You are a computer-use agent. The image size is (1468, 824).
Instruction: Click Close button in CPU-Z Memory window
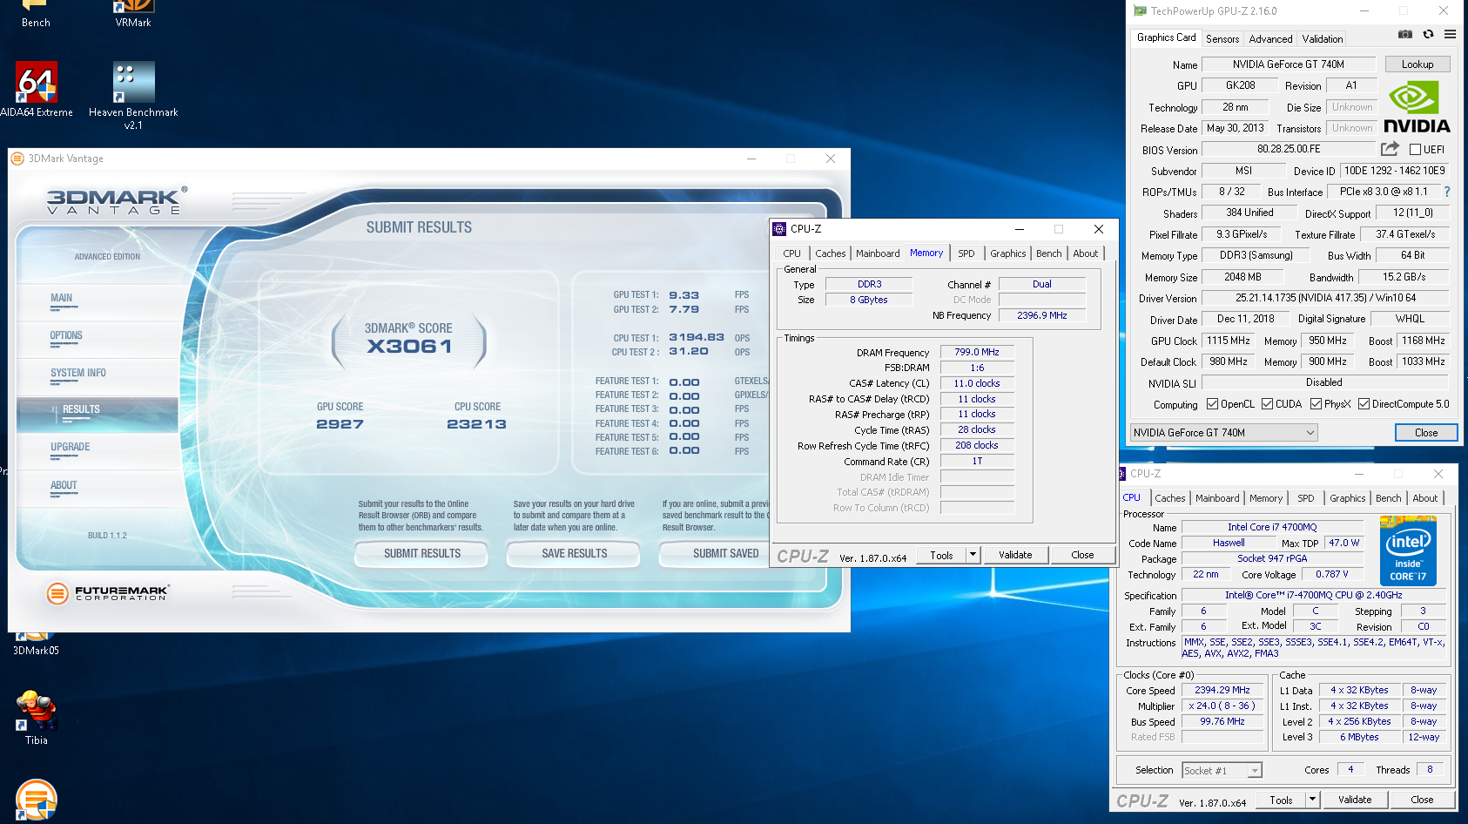(1082, 555)
